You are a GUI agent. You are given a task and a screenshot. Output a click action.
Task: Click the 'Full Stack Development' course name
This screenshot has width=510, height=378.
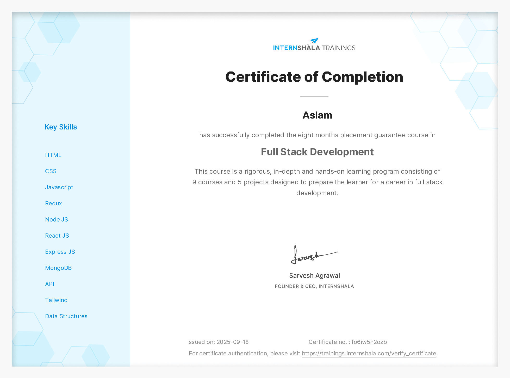(x=317, y=152)
